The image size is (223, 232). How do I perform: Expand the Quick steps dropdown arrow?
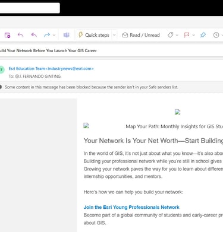pos(114,35)
